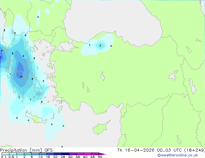205x158 pixels.
Task: Pick the 0.5–1 mm legend swatch
Action: pos(13,154)
